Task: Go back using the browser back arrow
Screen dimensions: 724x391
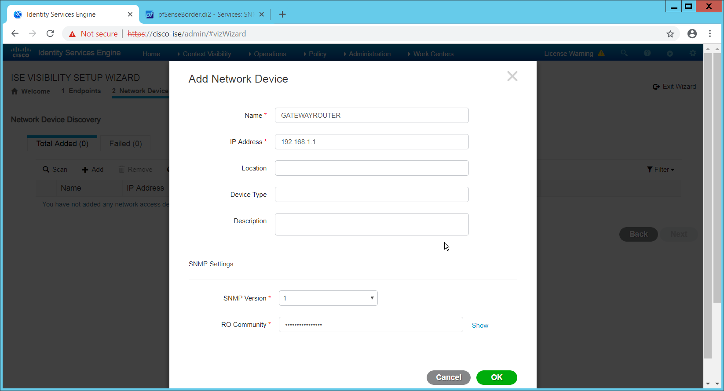Action: 15,34
